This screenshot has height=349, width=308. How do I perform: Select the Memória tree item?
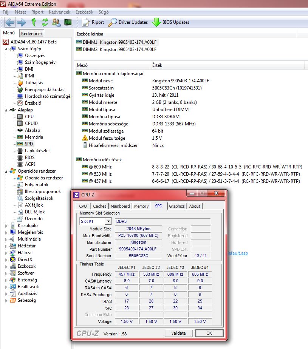[34, 137]
